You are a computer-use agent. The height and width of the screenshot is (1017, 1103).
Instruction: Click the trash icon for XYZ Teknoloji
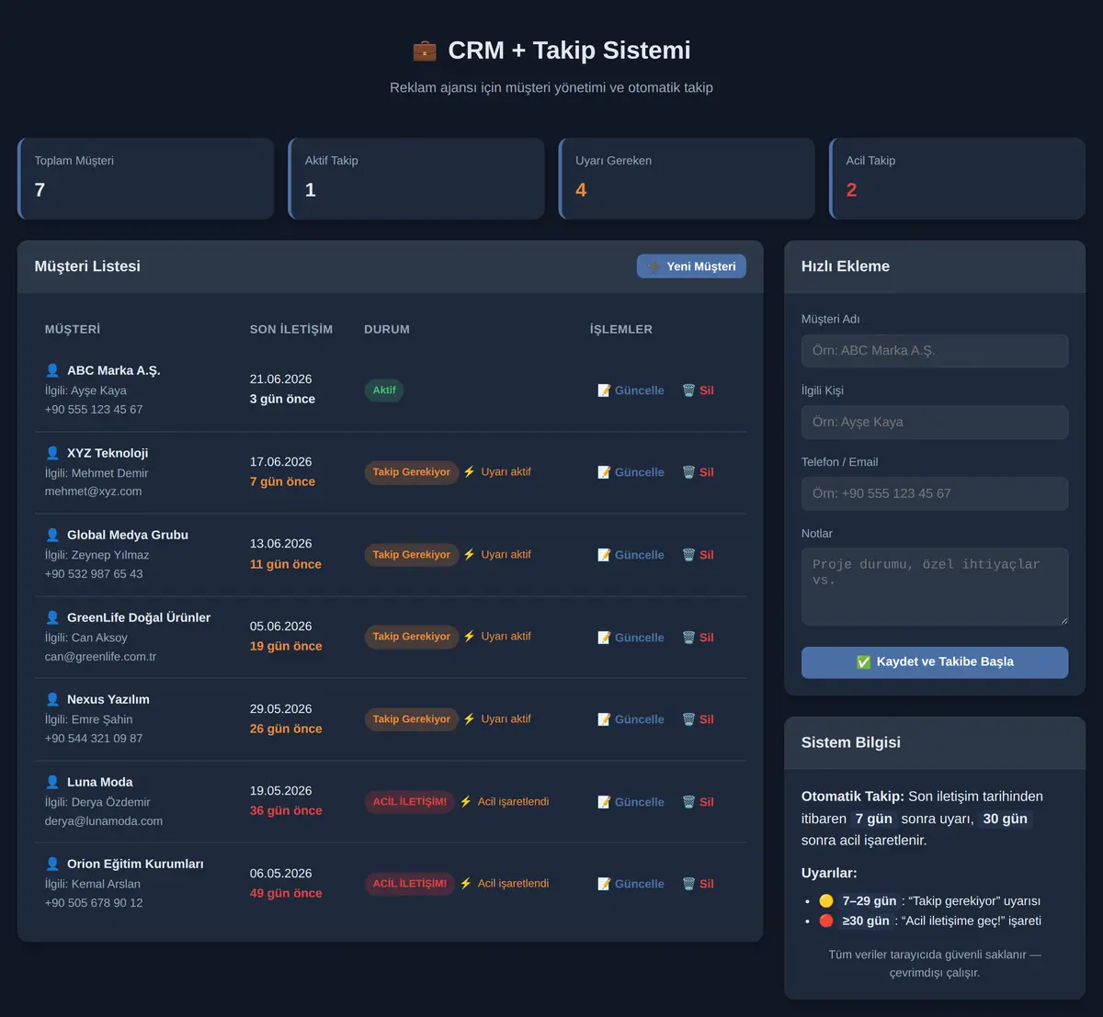tap(688, 472)
